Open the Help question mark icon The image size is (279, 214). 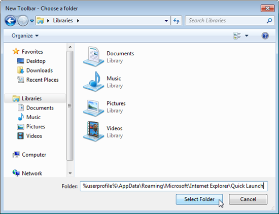click(x=265, y=36)
